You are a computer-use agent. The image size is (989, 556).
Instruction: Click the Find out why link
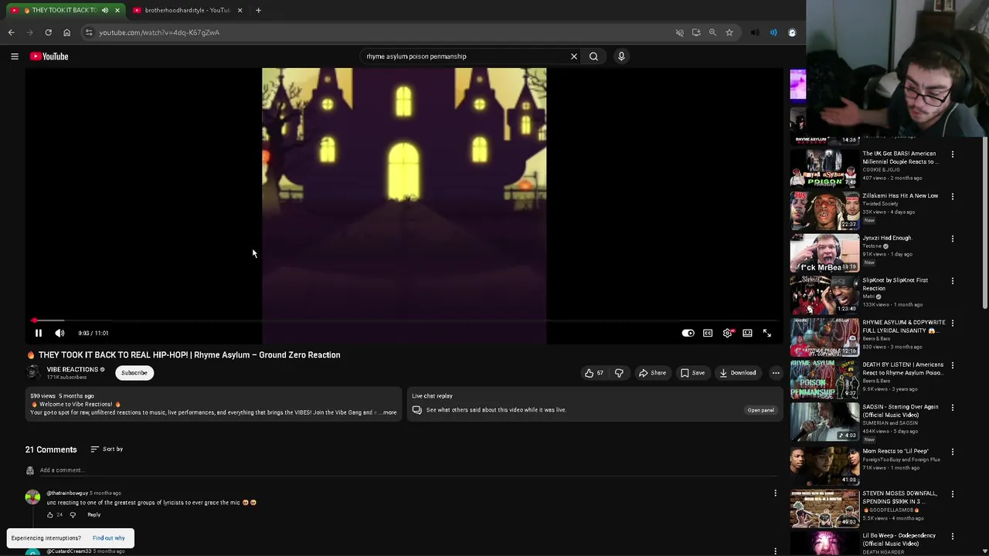[108, 538]
